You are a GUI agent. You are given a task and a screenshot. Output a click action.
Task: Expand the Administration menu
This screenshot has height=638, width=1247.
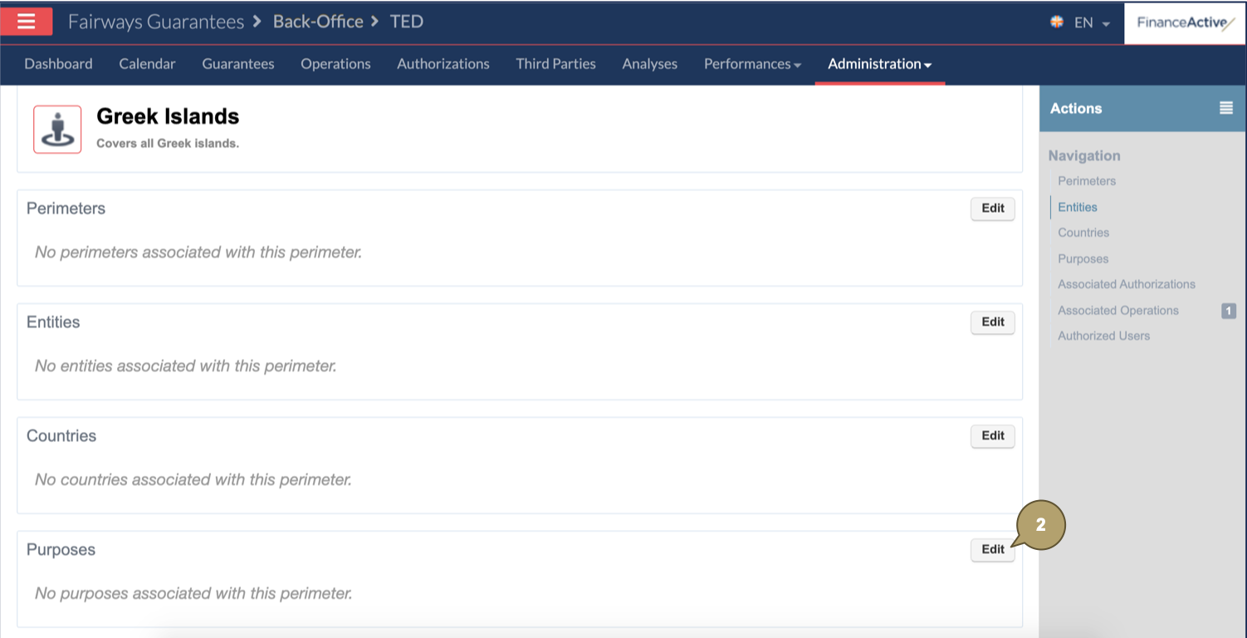(879, 64)
